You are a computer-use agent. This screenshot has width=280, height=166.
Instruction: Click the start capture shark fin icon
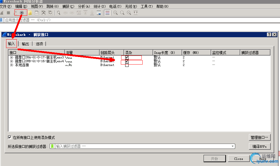tap(2, 13)
